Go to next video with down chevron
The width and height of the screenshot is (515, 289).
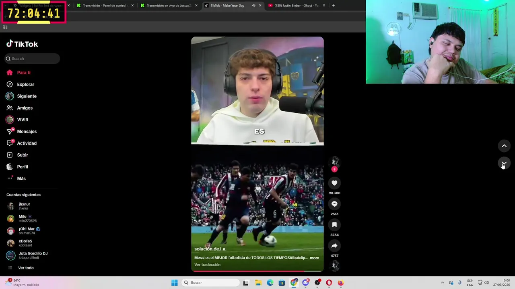pyautogui.click(x=504, y=163)
